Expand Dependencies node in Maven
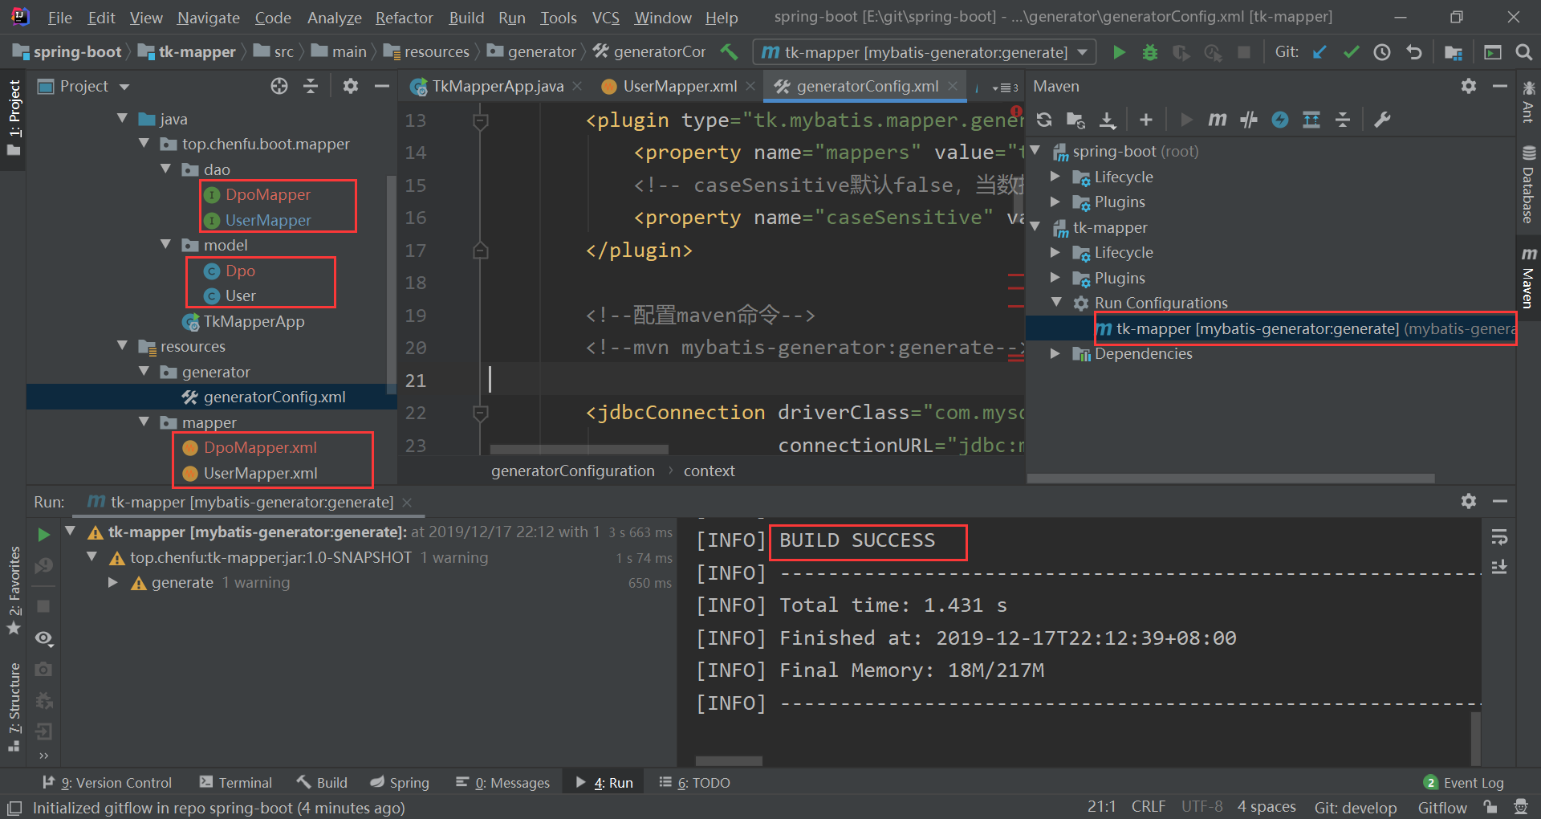 [1056, 353]
